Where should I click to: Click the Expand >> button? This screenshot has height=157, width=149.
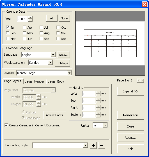(x=130, y=91)
